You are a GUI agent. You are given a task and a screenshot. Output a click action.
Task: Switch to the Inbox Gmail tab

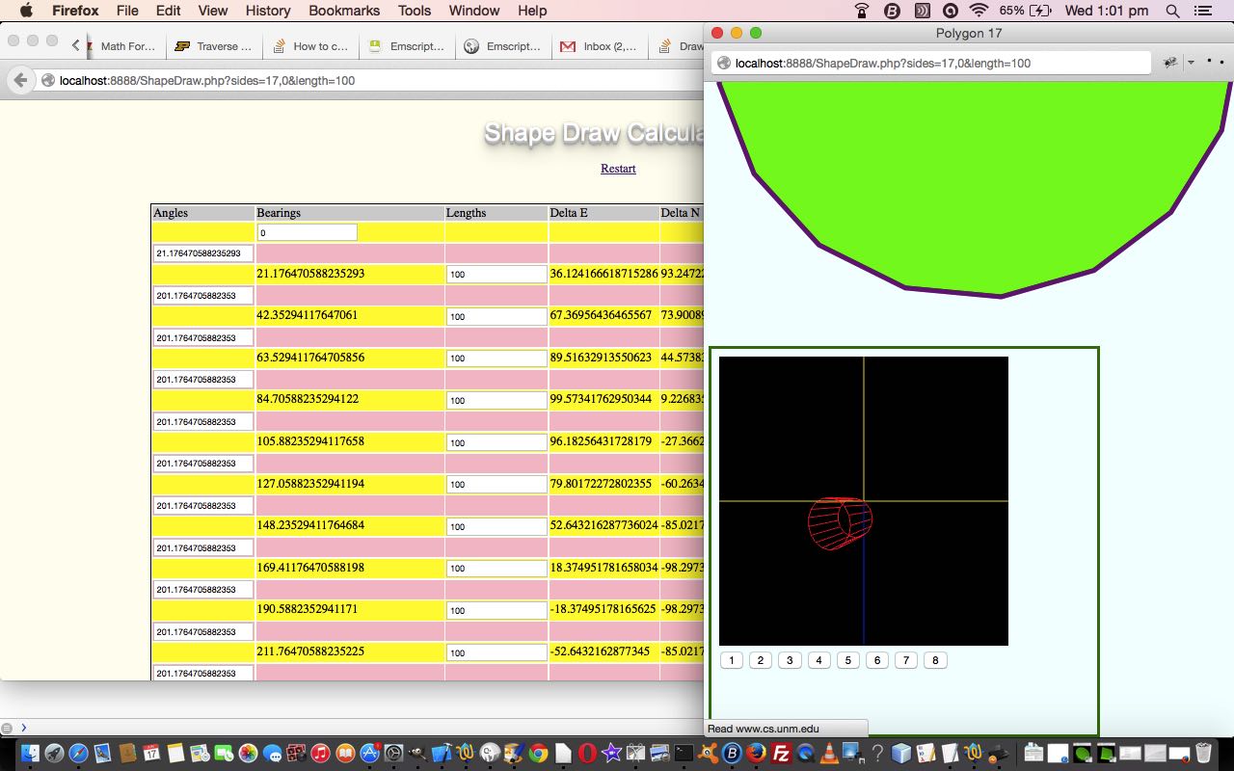click(599, 46)
